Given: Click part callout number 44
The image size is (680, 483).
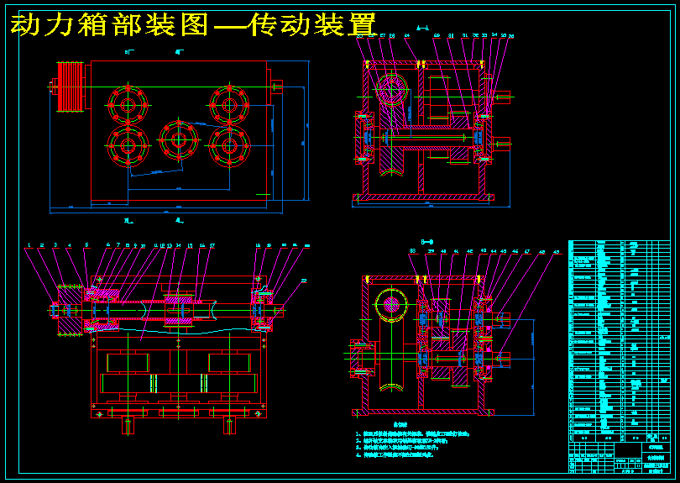Looking at the screenshot, I should (494, 251).
